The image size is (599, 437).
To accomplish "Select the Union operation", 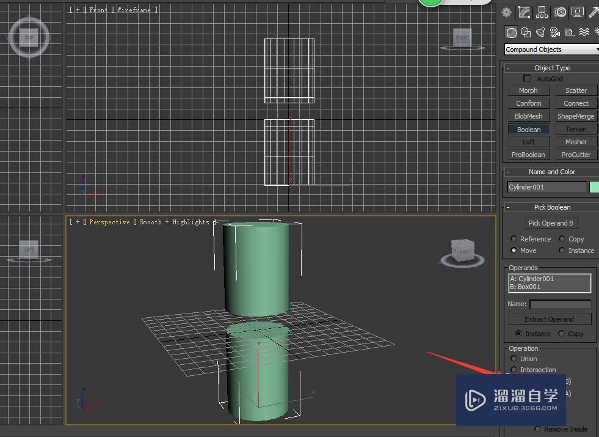I will click(x=515, y=359).
